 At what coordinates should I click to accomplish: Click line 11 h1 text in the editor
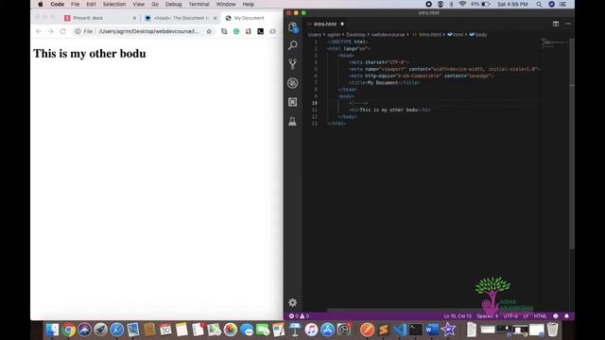[389, 110]
